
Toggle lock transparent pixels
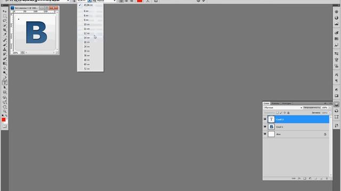click(277, 113)
